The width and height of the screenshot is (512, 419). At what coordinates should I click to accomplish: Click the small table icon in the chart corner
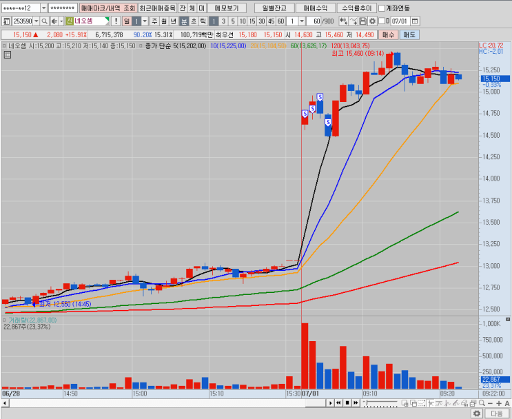(7, 54)
